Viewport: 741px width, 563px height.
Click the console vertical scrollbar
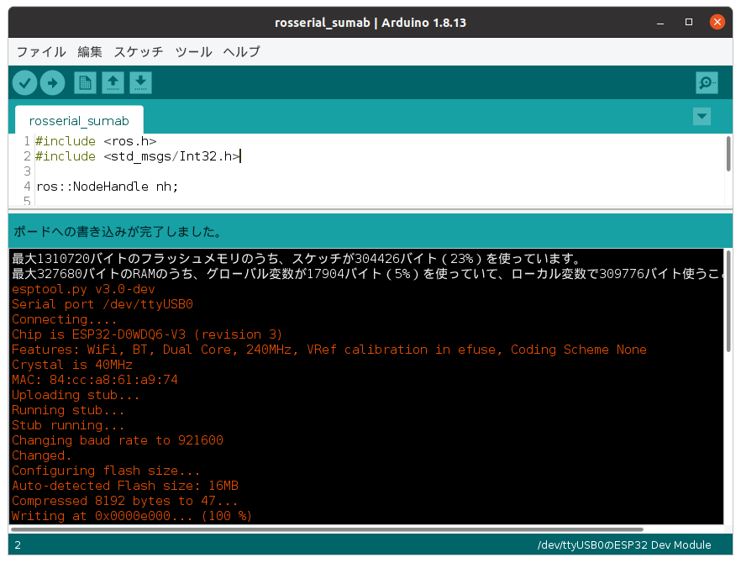pyautogui.click(x=728, y=303)
